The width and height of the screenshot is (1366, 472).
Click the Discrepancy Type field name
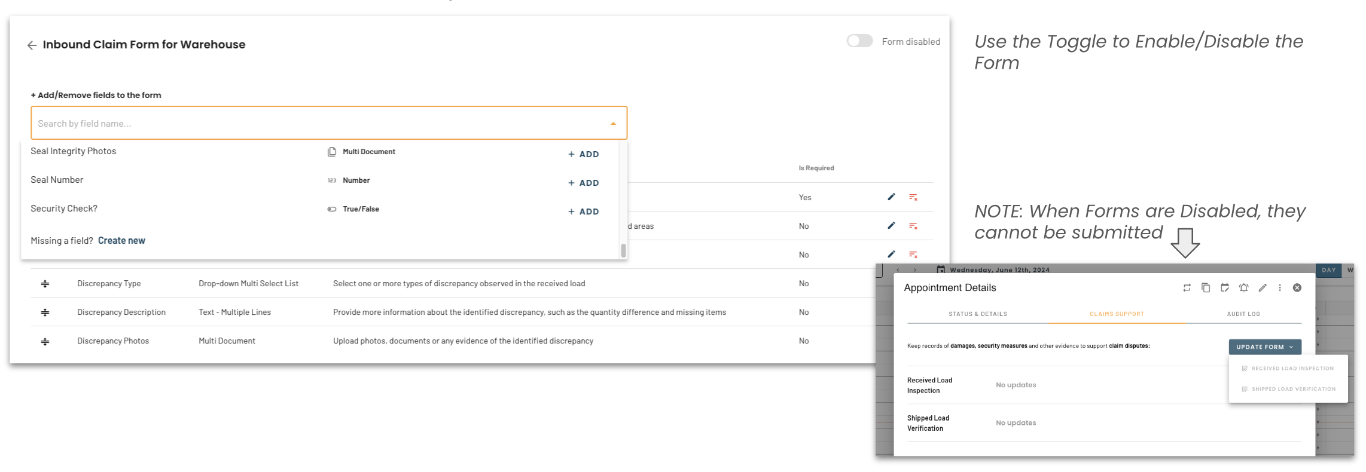[109, 283]
